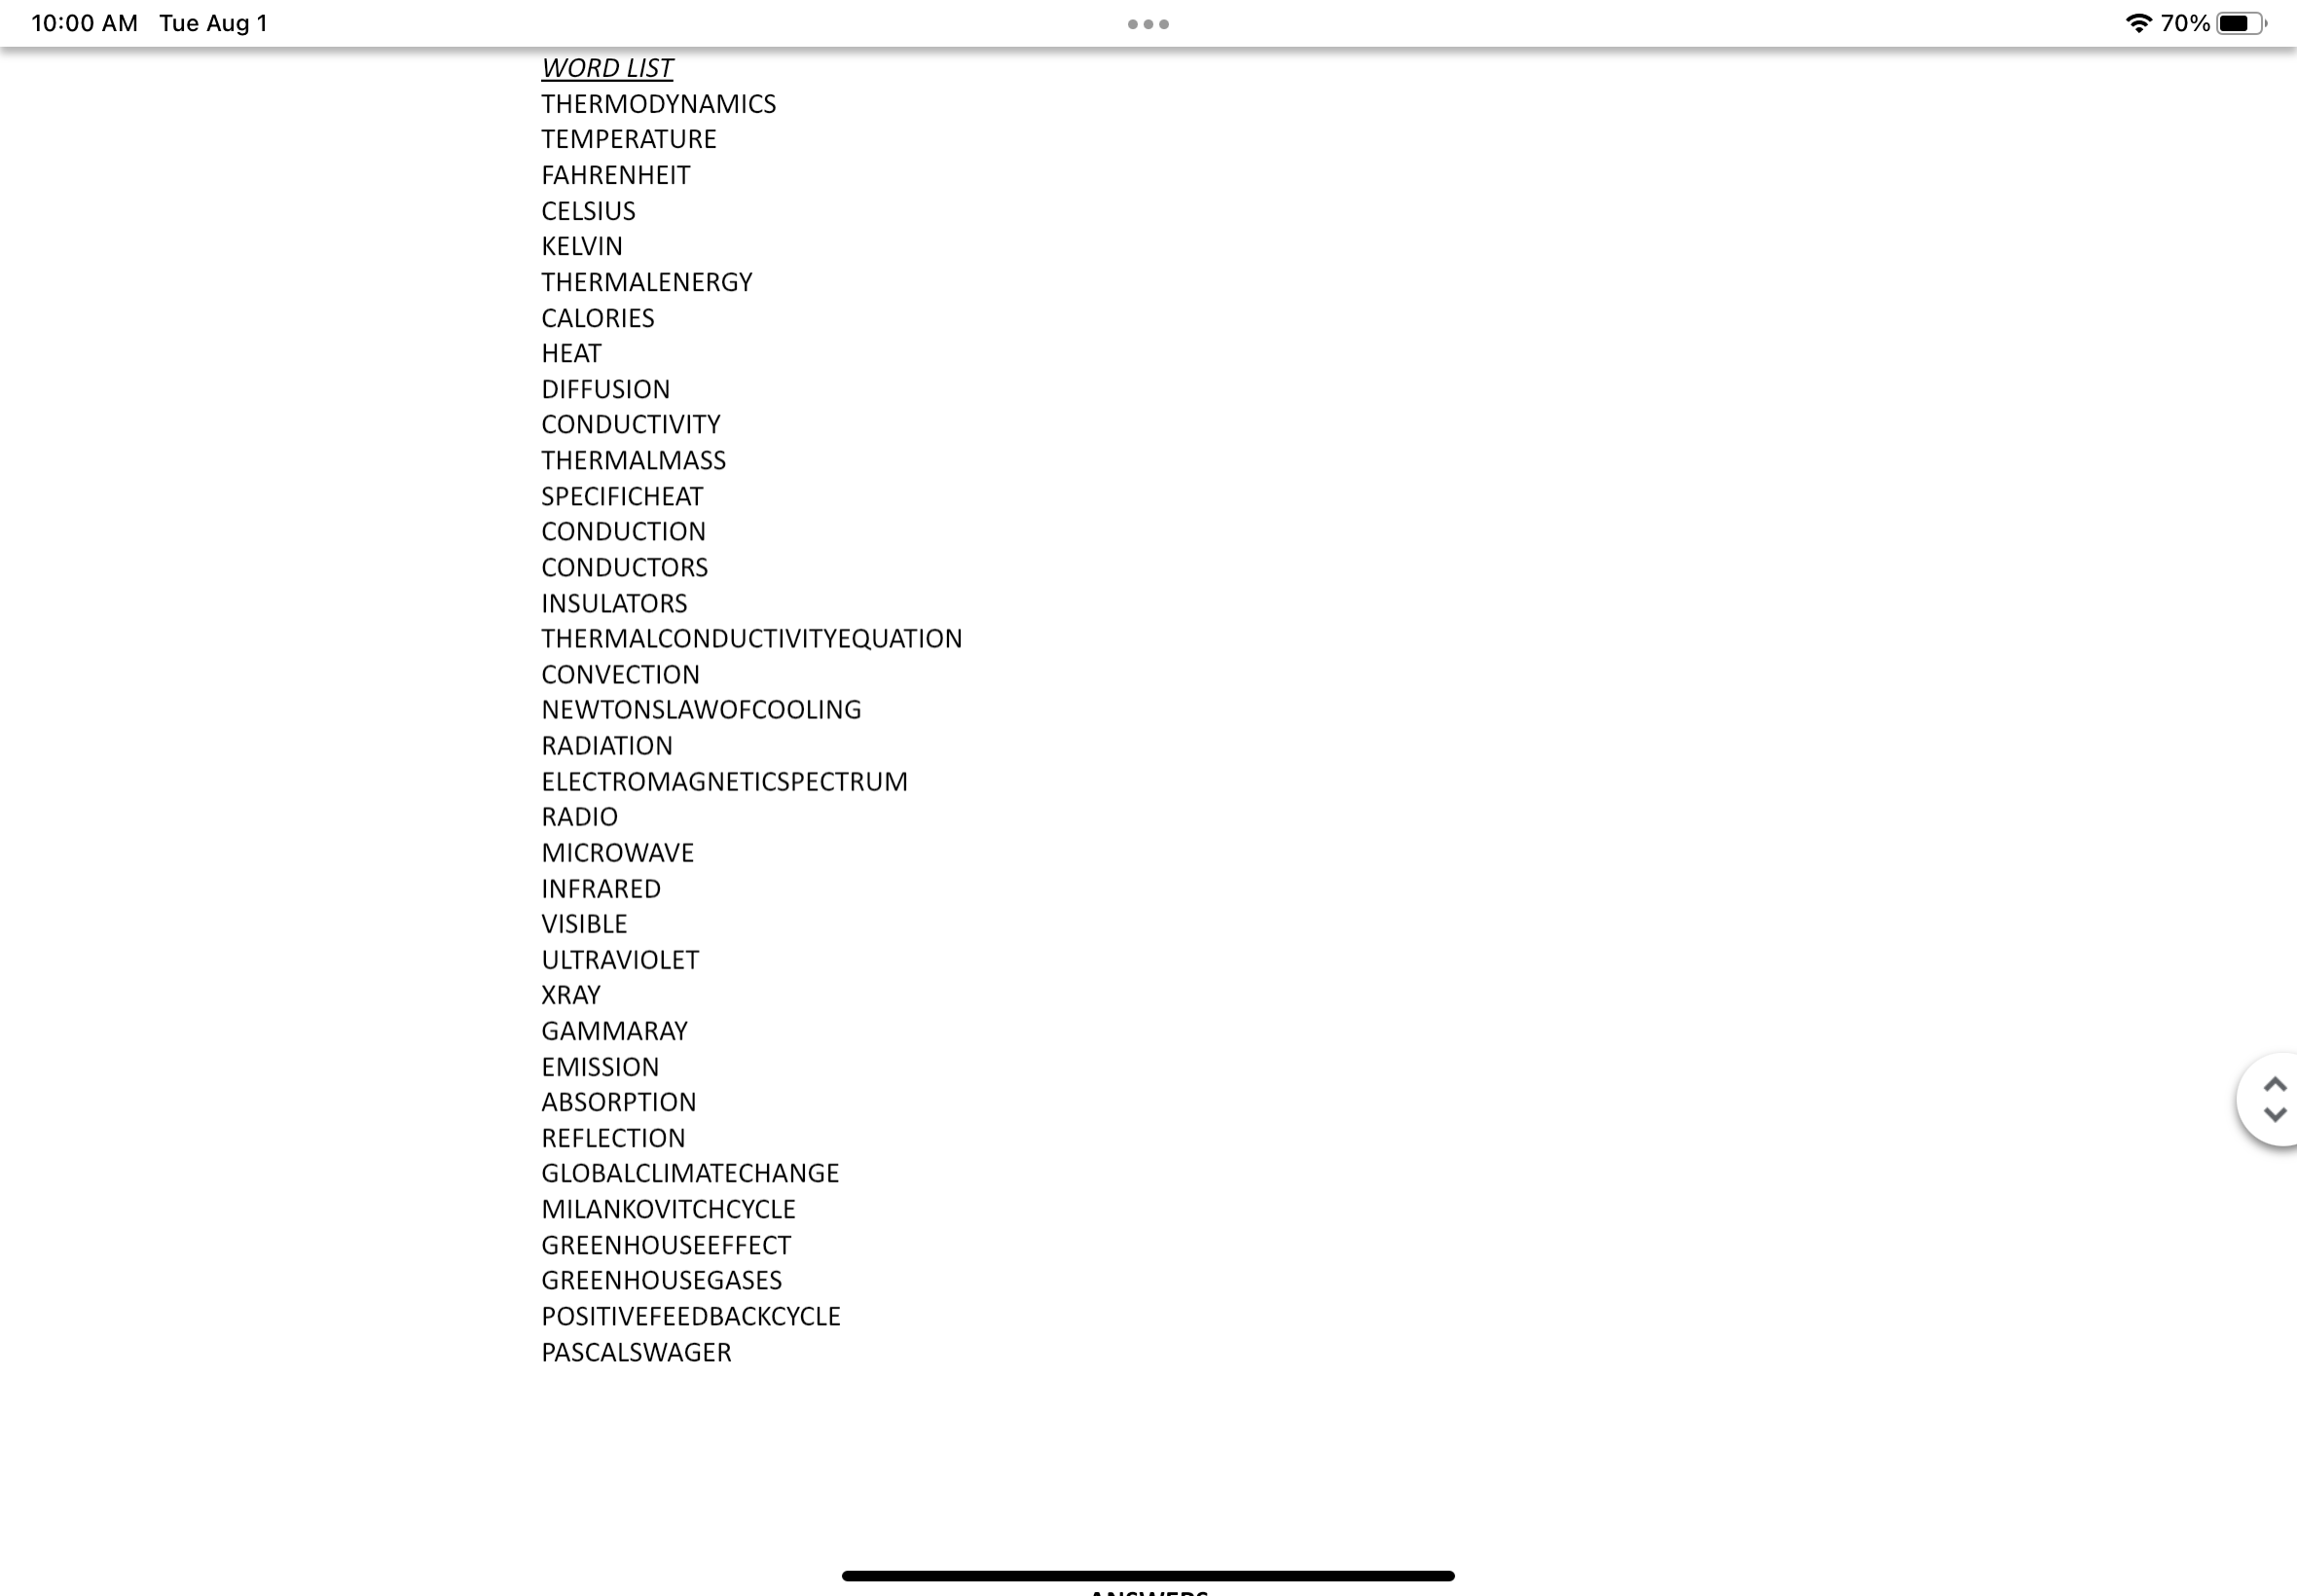This screenshot has height=1596, width=2297.
Task: Open the chevron navigation control
Action: pos(2269,1101)
